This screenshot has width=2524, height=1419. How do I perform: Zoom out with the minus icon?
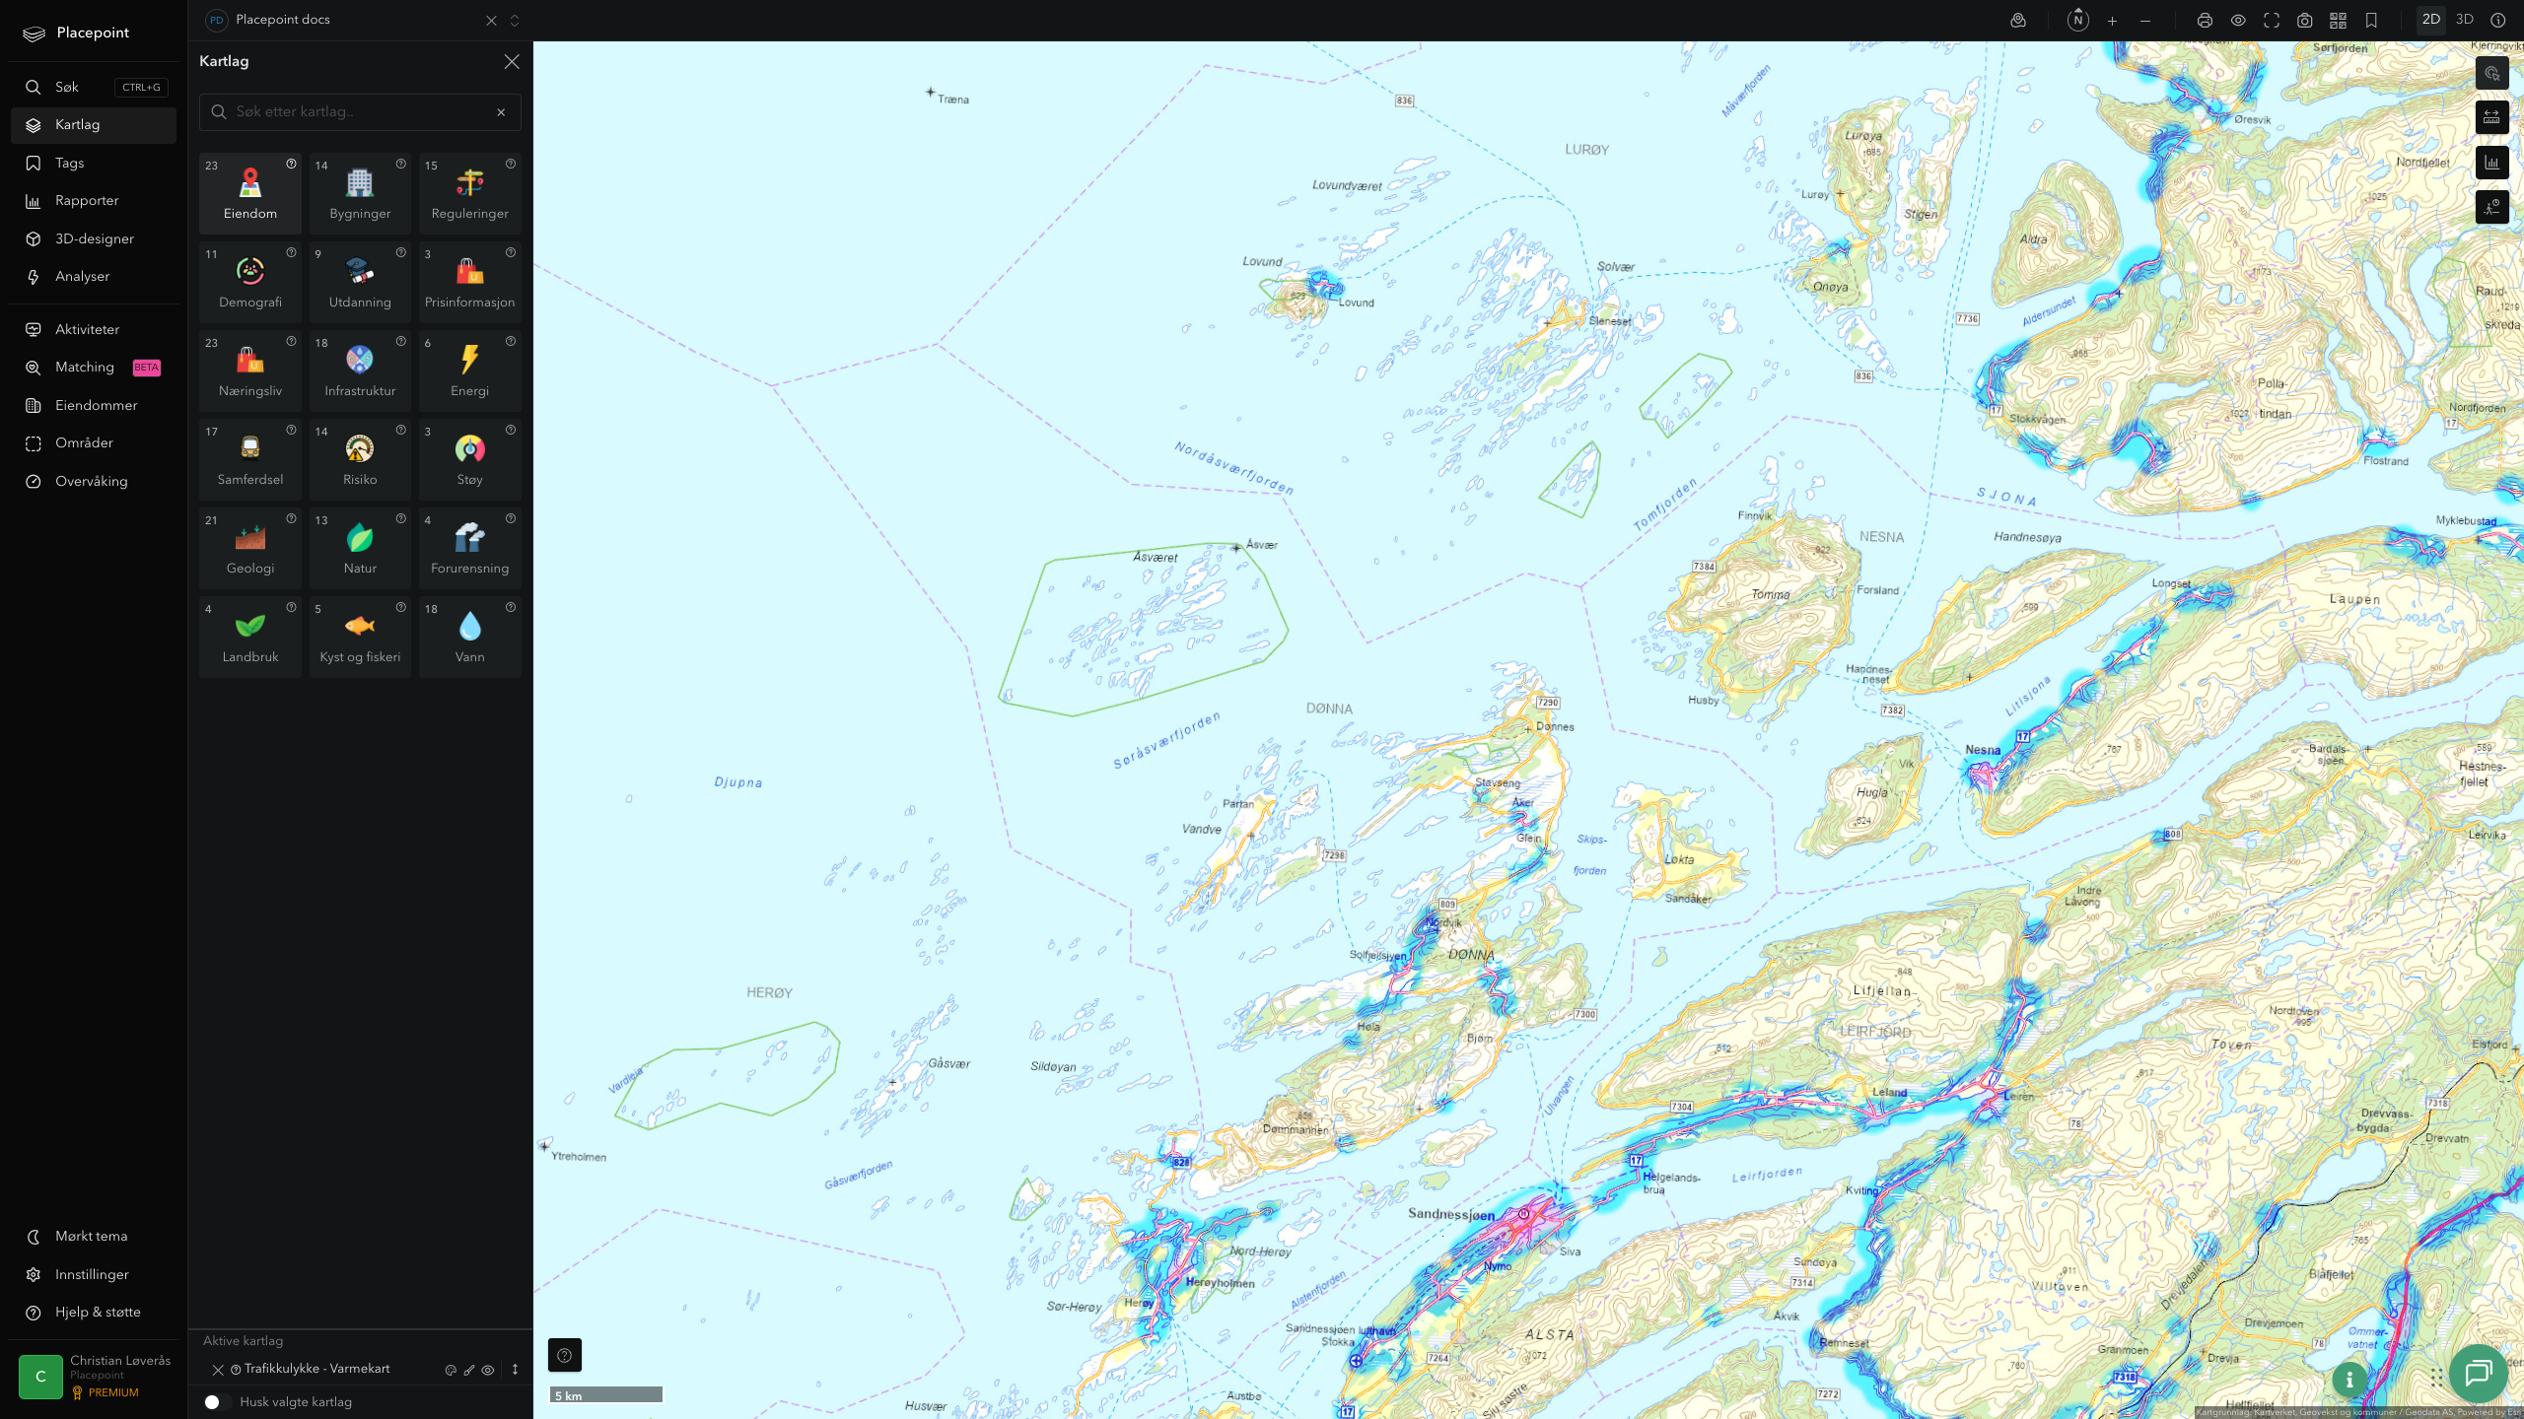2145,21
